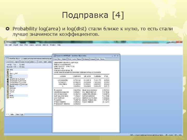
Task: Open the Edit menu
Action: pos(10,45)
